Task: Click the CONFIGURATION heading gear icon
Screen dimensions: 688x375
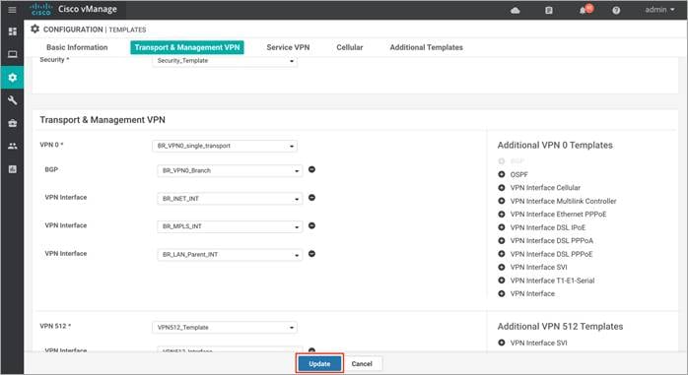Action: coord(34,29)
